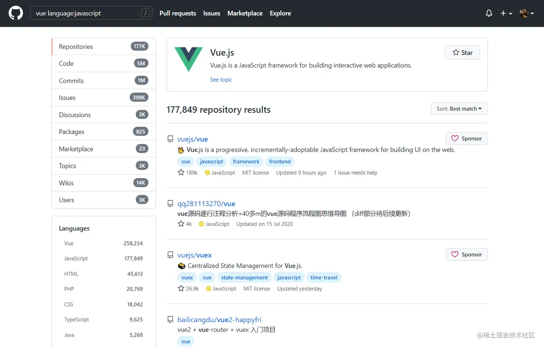Image resolution: width=544 pixels, height=348 pixels.
Task: Filter by CSS language
Action: (x=104, y=304)
